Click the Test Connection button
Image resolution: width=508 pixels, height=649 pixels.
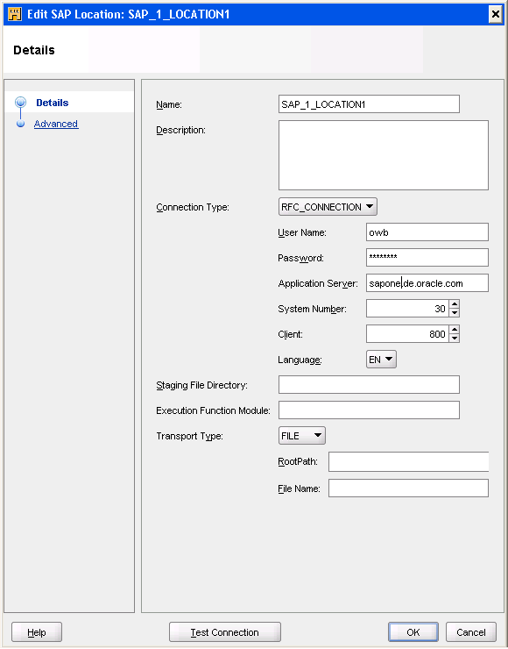[x=225, y=632]
